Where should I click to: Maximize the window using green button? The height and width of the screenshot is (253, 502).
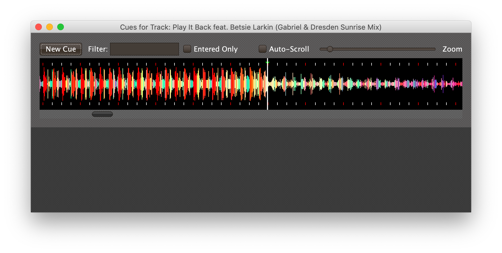(61, 27)
